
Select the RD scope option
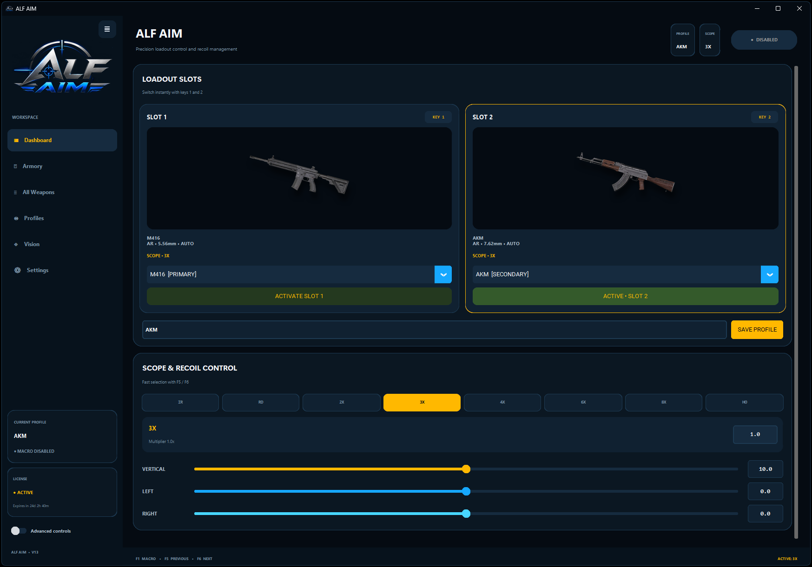click(261, 402)
